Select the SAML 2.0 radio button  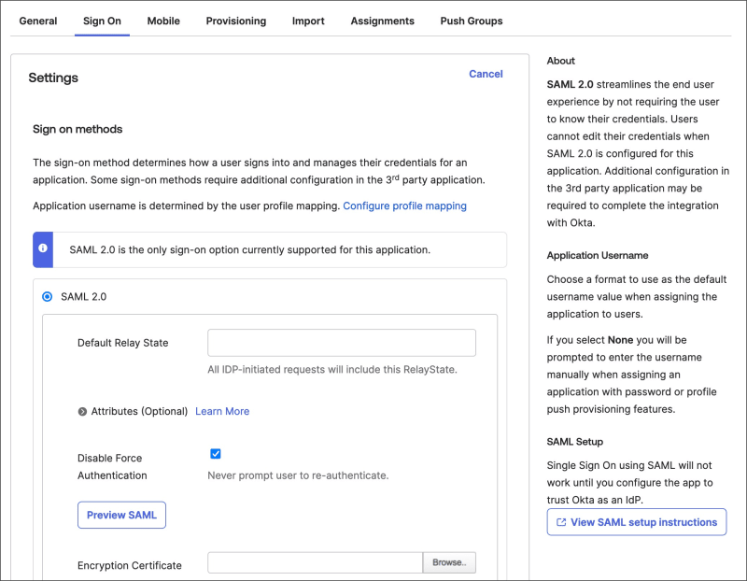coord(48,297)
